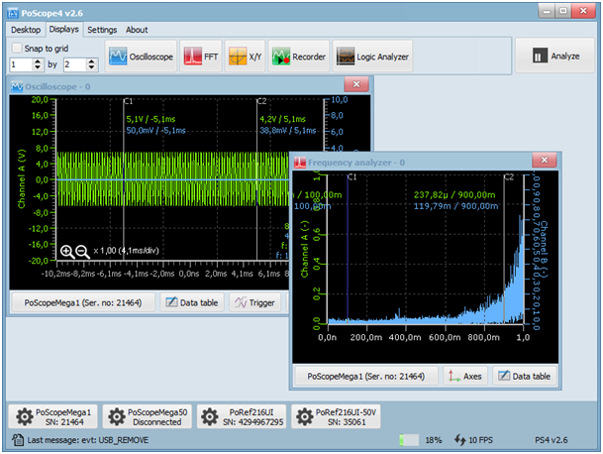Decrease the second grid spinner value

coord(91,67)
